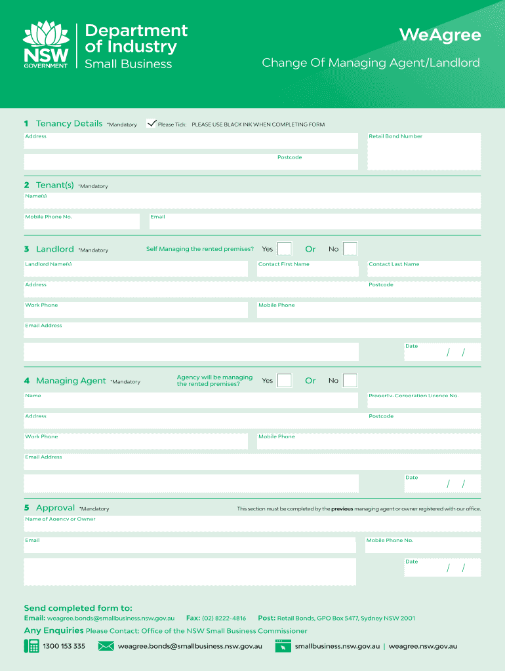
Task: Click the Approval section heading
Action: 55,508
